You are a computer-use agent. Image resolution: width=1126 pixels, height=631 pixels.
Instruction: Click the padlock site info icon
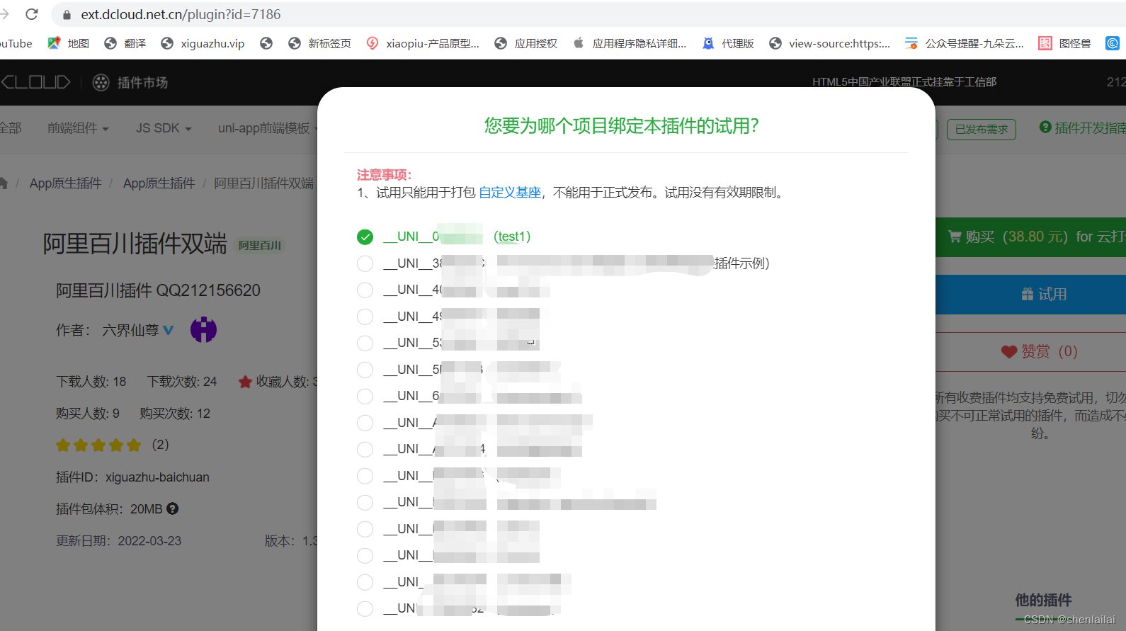point(67,15)
